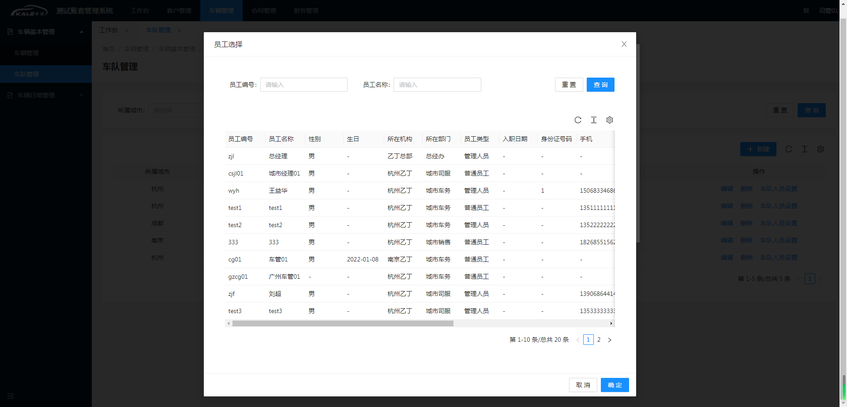This screenshot has width=847, height=407.
Task: Click the 员工名称 column header
Action: (281, 139)
